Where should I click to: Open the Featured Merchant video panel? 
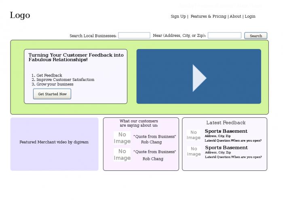tap(54, 144)
